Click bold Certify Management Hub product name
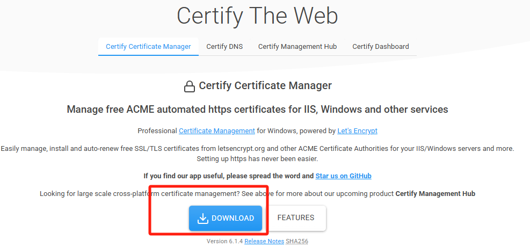530x247 pixels. [435, 193]
